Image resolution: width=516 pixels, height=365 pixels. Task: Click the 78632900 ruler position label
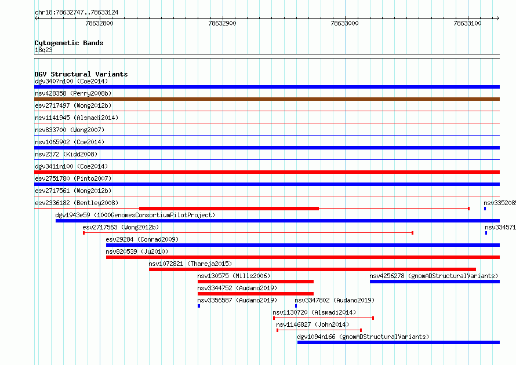(222, 23)
